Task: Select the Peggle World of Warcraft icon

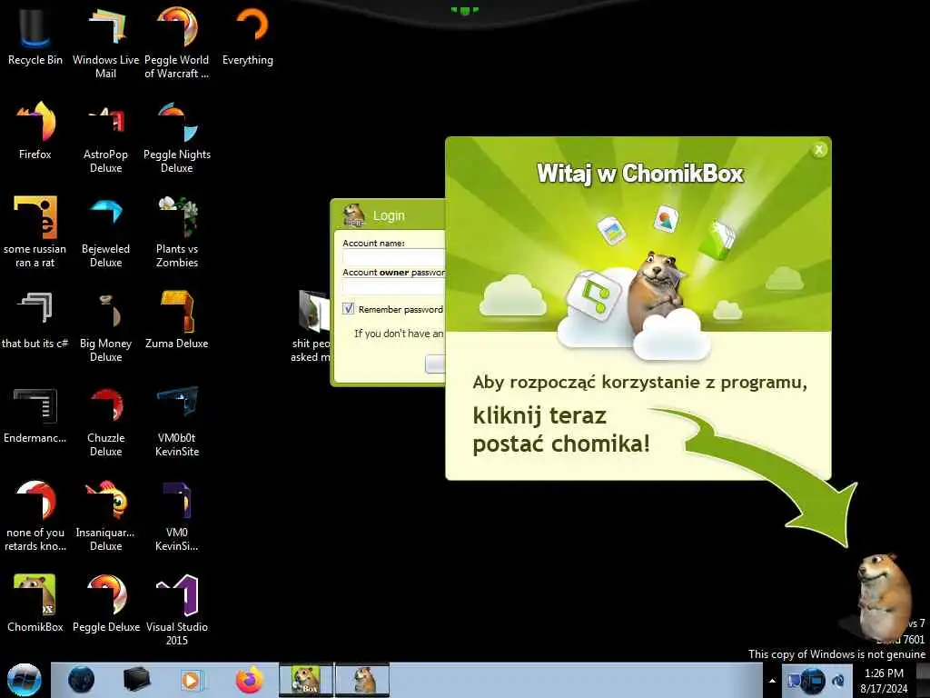Action: coord(177,42)
